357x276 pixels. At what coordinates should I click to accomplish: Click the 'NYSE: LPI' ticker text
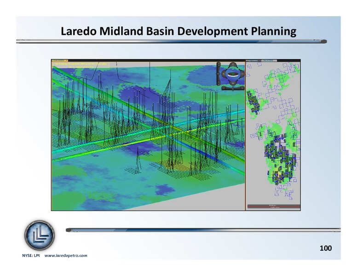tap(31, 255)
